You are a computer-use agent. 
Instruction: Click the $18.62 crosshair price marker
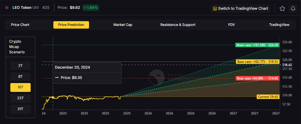click(x=287, y=65)
